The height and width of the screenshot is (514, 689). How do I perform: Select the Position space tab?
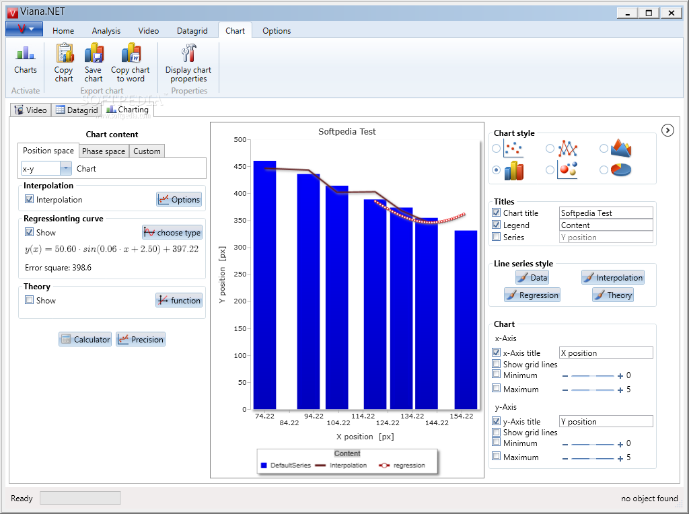[48, 151]
